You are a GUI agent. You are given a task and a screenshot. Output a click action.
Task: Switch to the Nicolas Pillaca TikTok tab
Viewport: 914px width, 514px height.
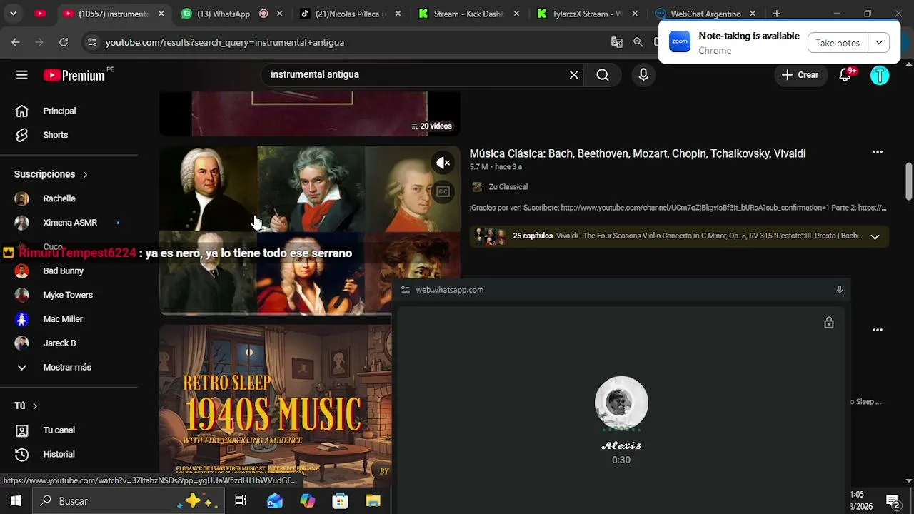[x=352, y=14]
